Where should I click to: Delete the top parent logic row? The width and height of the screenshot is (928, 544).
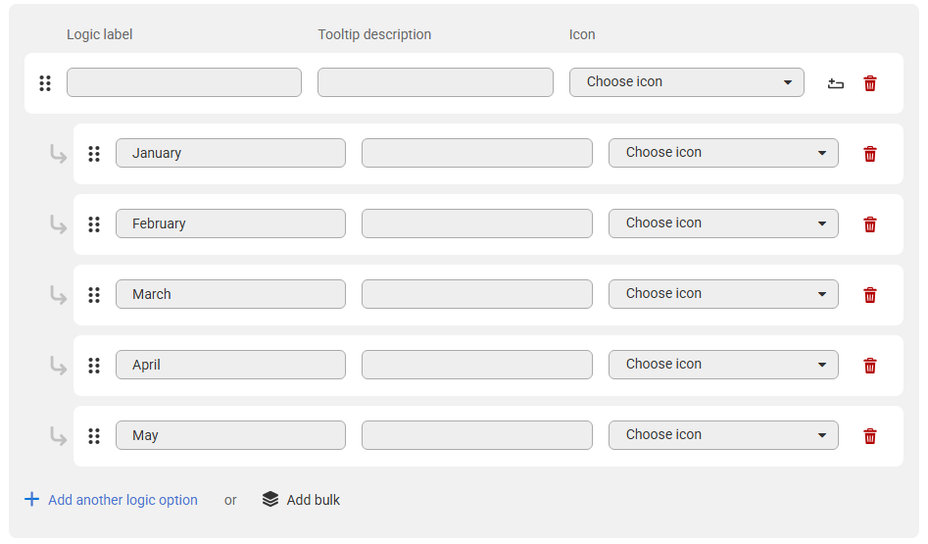(x=869, y=83)
